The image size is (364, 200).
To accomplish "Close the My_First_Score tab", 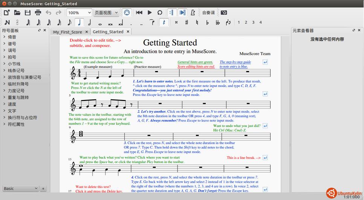I will pos(87,32).
